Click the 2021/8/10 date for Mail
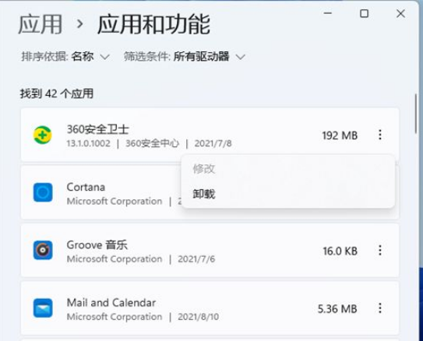Viewport: 423px width, 341px height. coord(199,317)
